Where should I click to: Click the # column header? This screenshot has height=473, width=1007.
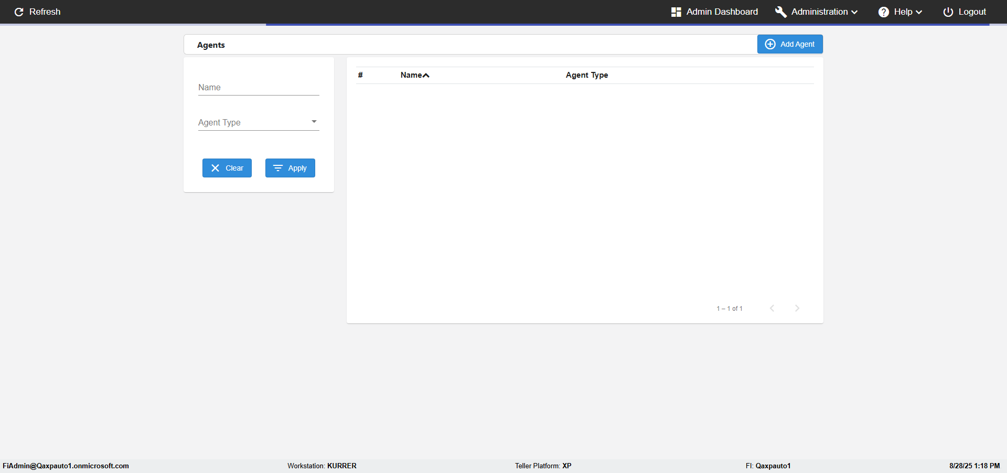[360, 75]
